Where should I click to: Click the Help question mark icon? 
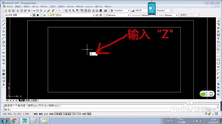105,10
